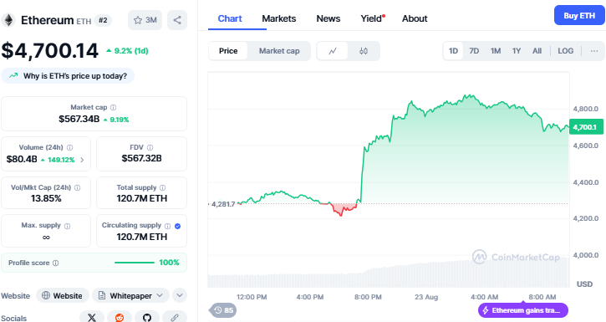The width and height of the screenshot is (606, 322).
Task: Switch to the Markets tab
Action: pyautogui.click(x=279, y=18)
